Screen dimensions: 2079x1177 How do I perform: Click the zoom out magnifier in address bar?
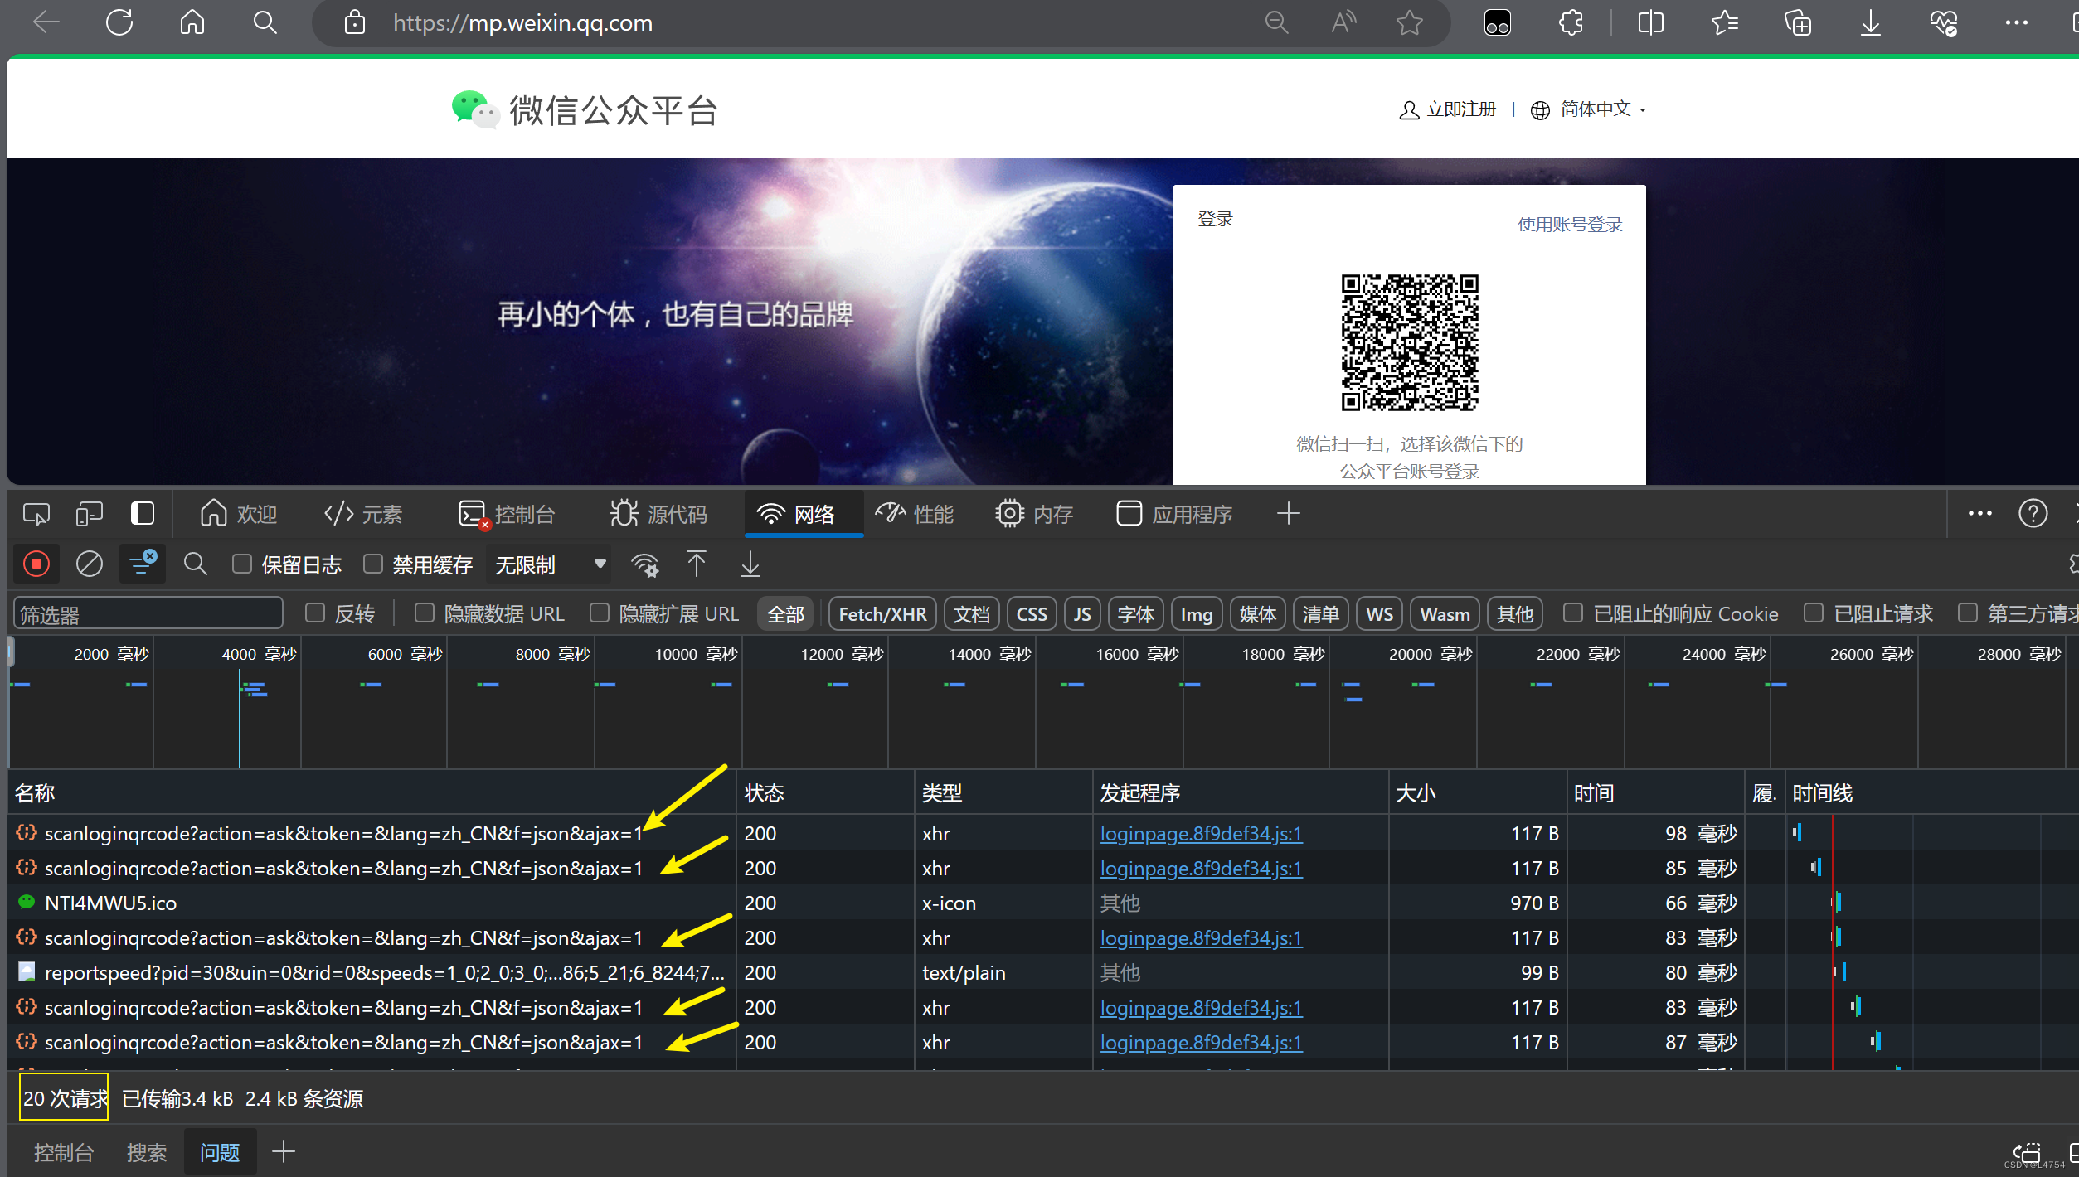point(1277,22)
